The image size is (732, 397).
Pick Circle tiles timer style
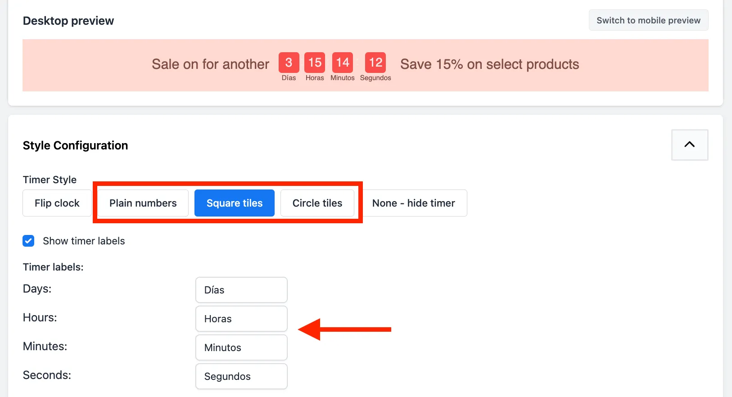coord(317,203)
